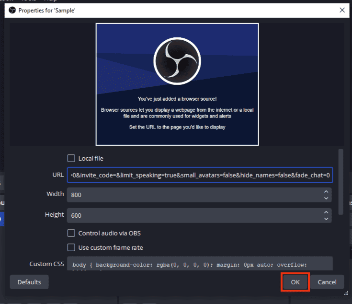Viewport: 352px width, 304px height.
Task: Check Use custom frame rate option
Action: 71,247
